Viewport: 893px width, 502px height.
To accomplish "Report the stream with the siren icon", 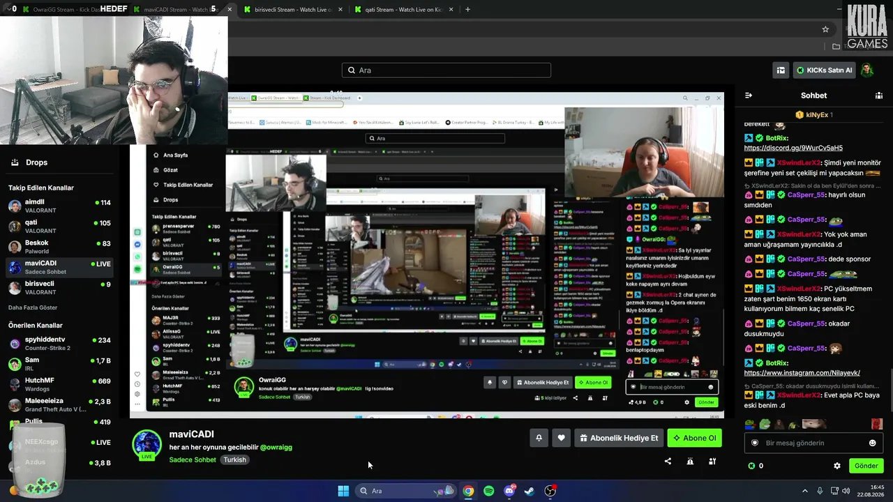I will [x=690, y=461].
